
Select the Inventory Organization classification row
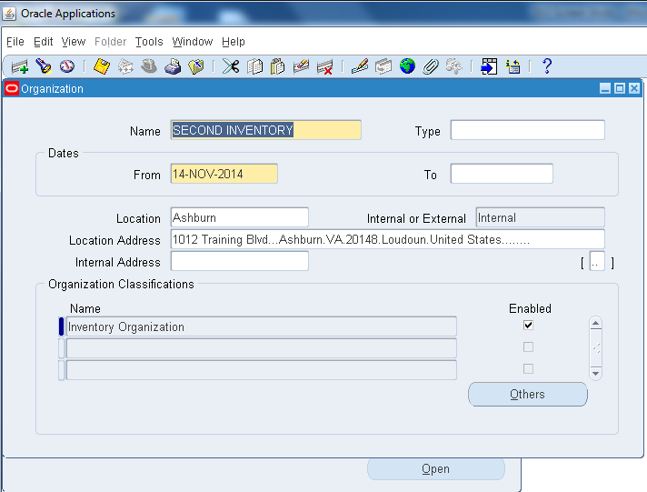coord(261,326)
